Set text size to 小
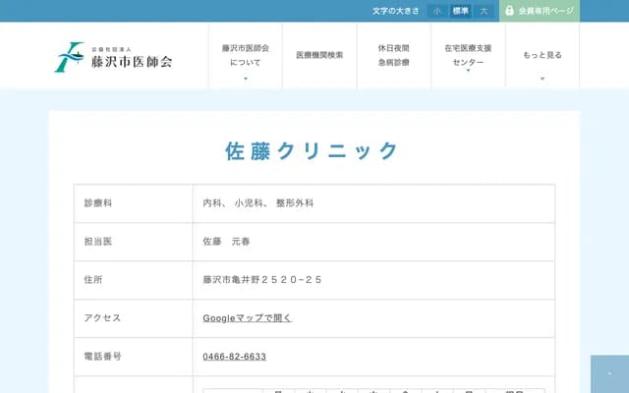The width and height of the screenshot is (629, 393). (437, 11)
